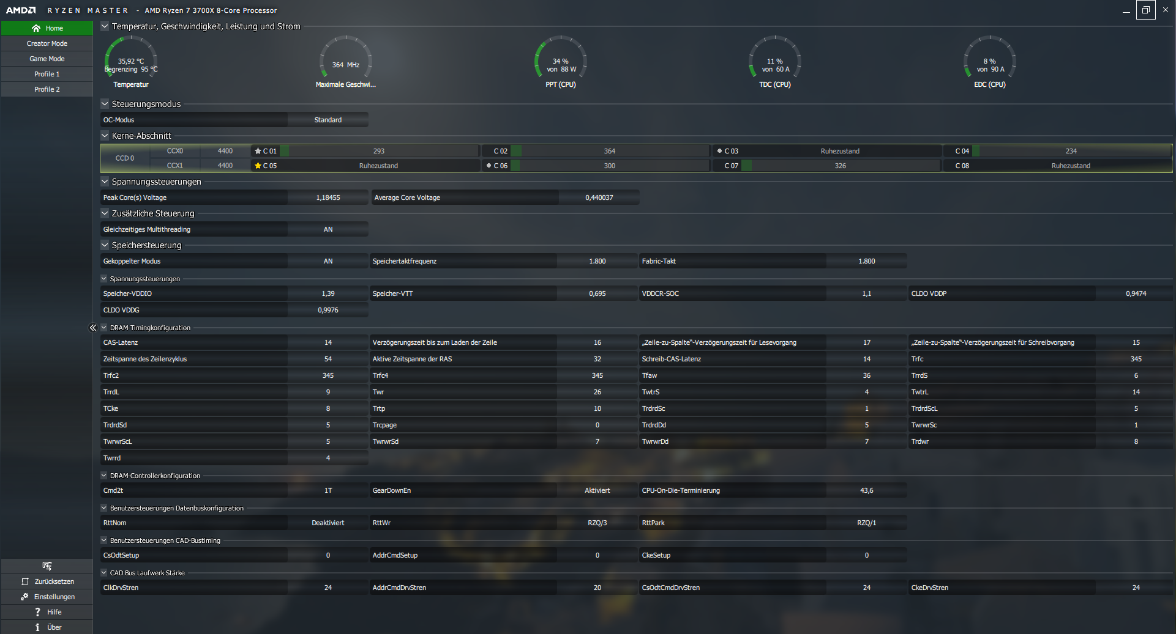Click Cmd2t value 1T
This screenshot has width=1176, height=634.
[x=328, y=490]
